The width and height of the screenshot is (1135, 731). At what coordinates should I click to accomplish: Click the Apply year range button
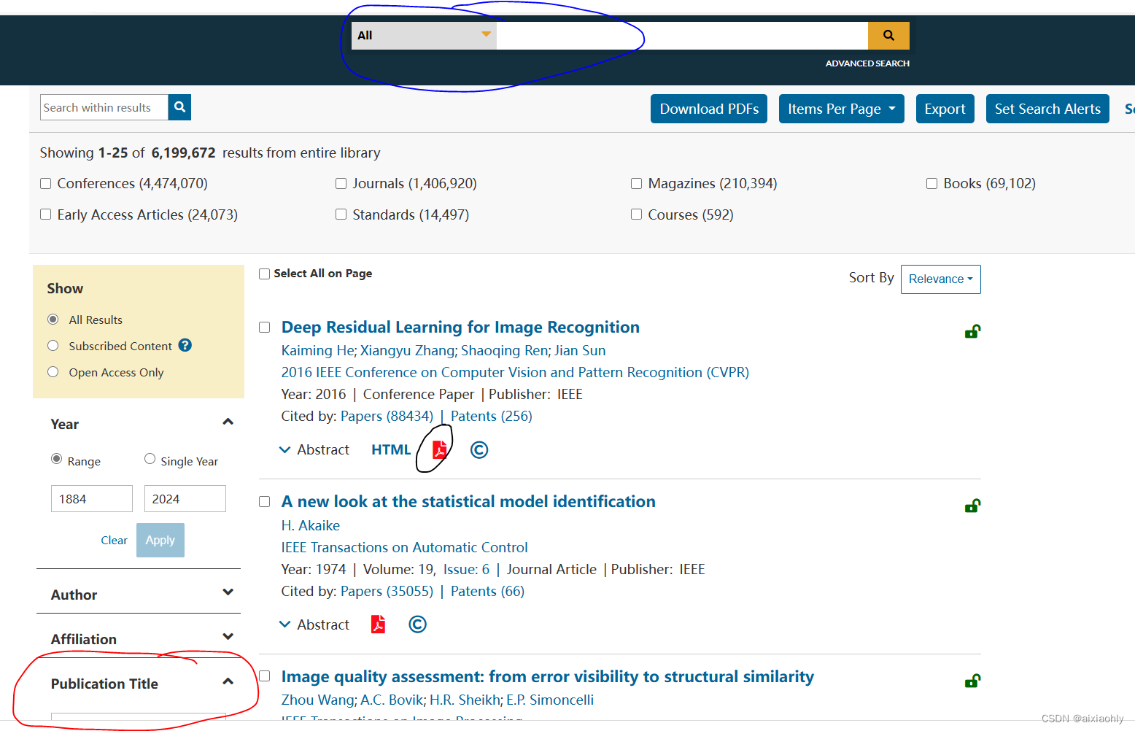(160, 540)
